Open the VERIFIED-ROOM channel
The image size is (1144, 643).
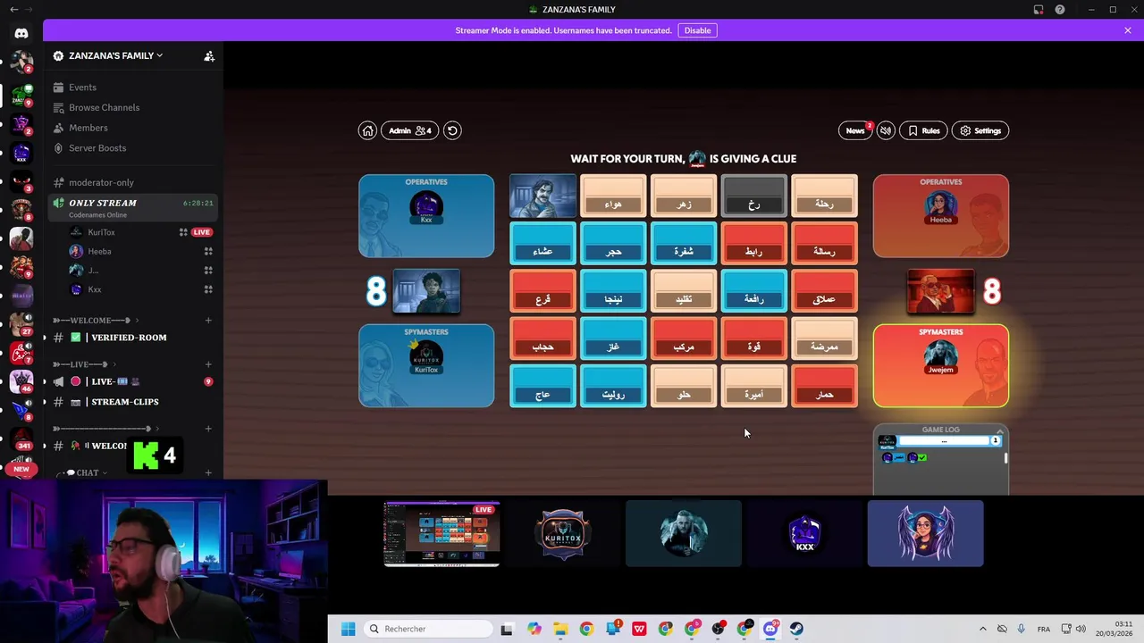134,338
